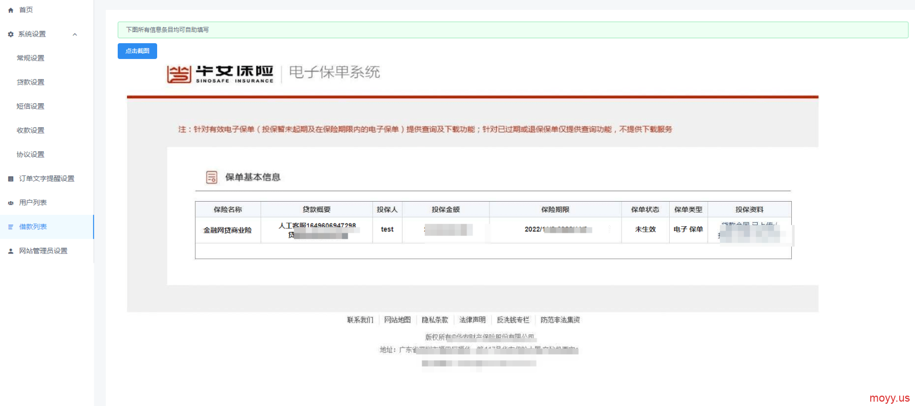Click the red 注 notice about 电子保单
The width and height of the screenshot is (915, 406).
pyautogui.click(x=425, y=130)
